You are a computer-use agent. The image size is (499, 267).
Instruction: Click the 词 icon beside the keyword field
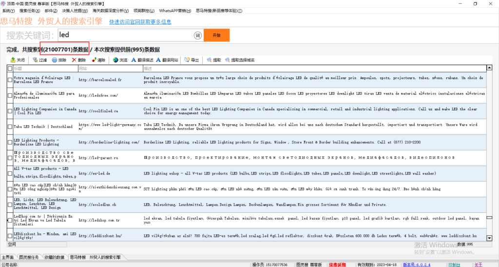click(197, 36)
